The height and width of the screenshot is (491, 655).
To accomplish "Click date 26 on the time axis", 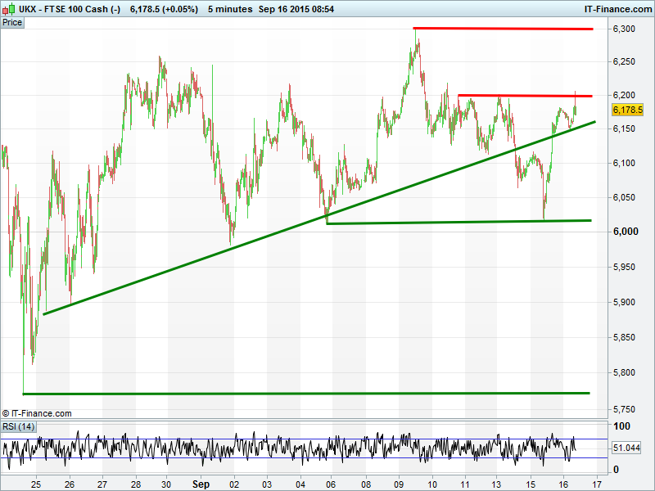I will 70,484.
